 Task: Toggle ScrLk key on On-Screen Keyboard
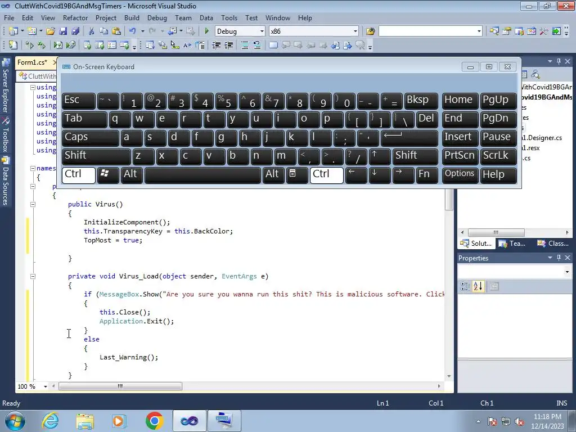498,156
